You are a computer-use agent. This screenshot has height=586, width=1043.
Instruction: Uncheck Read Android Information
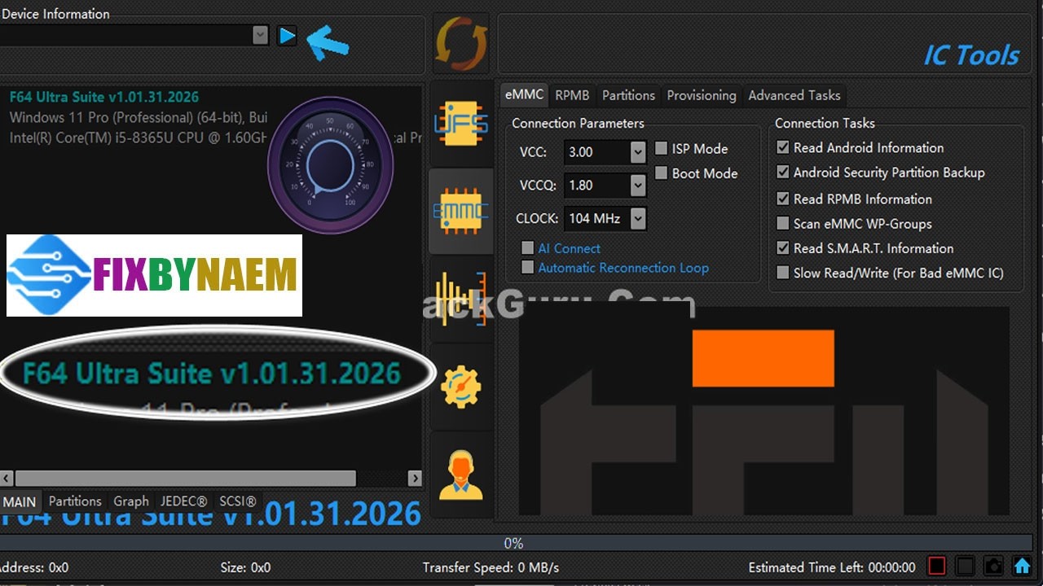coord(783,148)
